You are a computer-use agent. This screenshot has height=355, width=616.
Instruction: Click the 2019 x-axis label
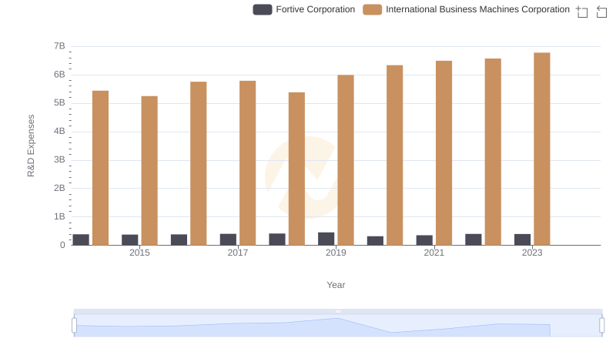(x=336, y=253)
